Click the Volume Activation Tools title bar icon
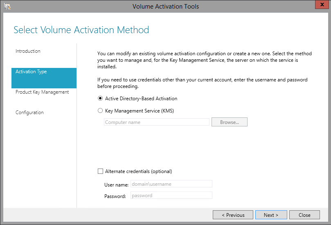Image resolution: width=331 pixels, height=225 pixels. (7, 6)
